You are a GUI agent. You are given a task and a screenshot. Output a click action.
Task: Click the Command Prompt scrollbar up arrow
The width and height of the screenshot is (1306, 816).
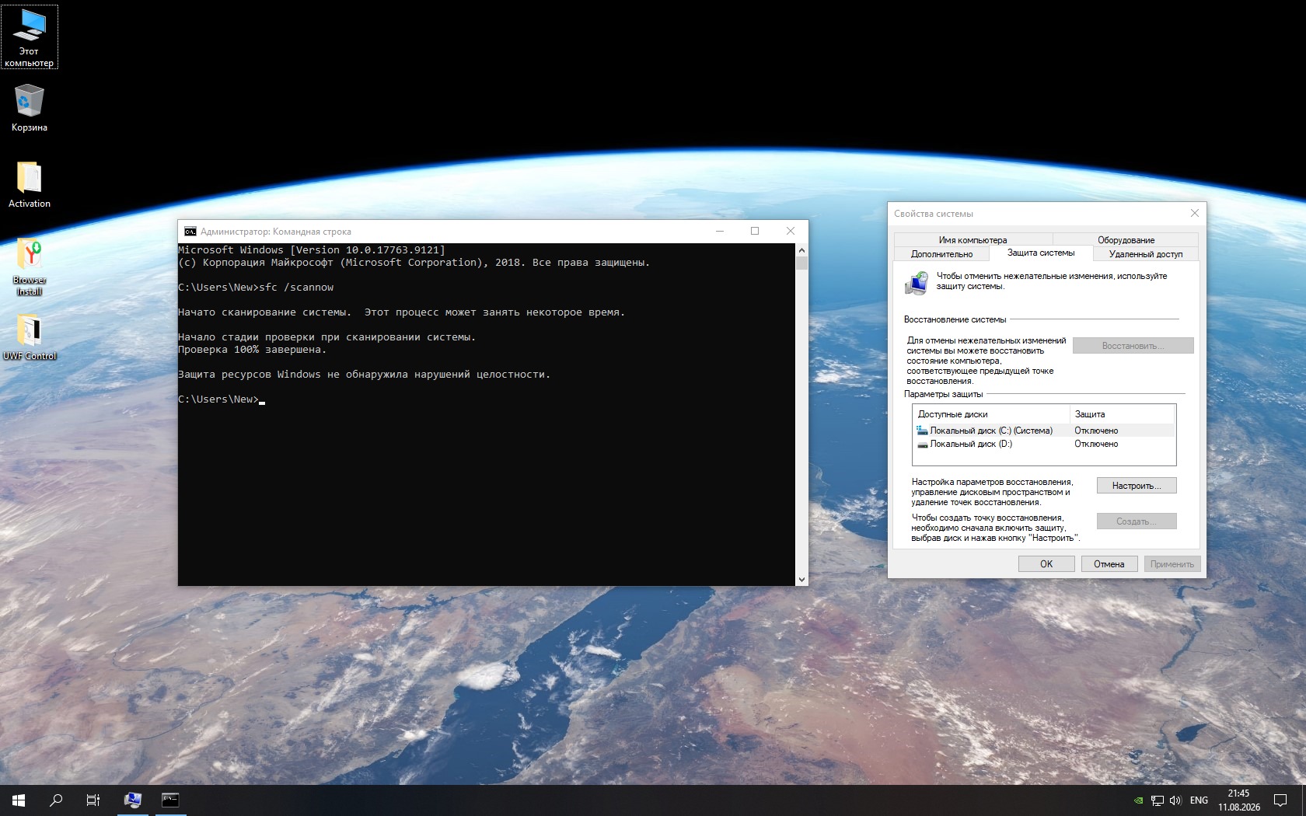pyautogui.click(x=801, y=250)
